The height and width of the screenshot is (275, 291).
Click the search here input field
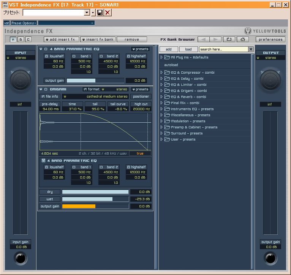[223, 49]
